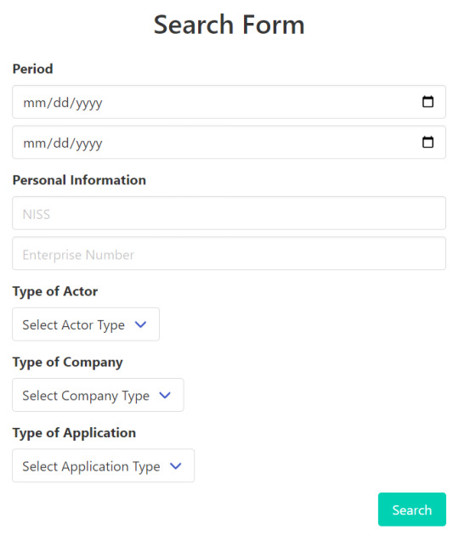Select the dd segment of first date field

coord(61,103)
